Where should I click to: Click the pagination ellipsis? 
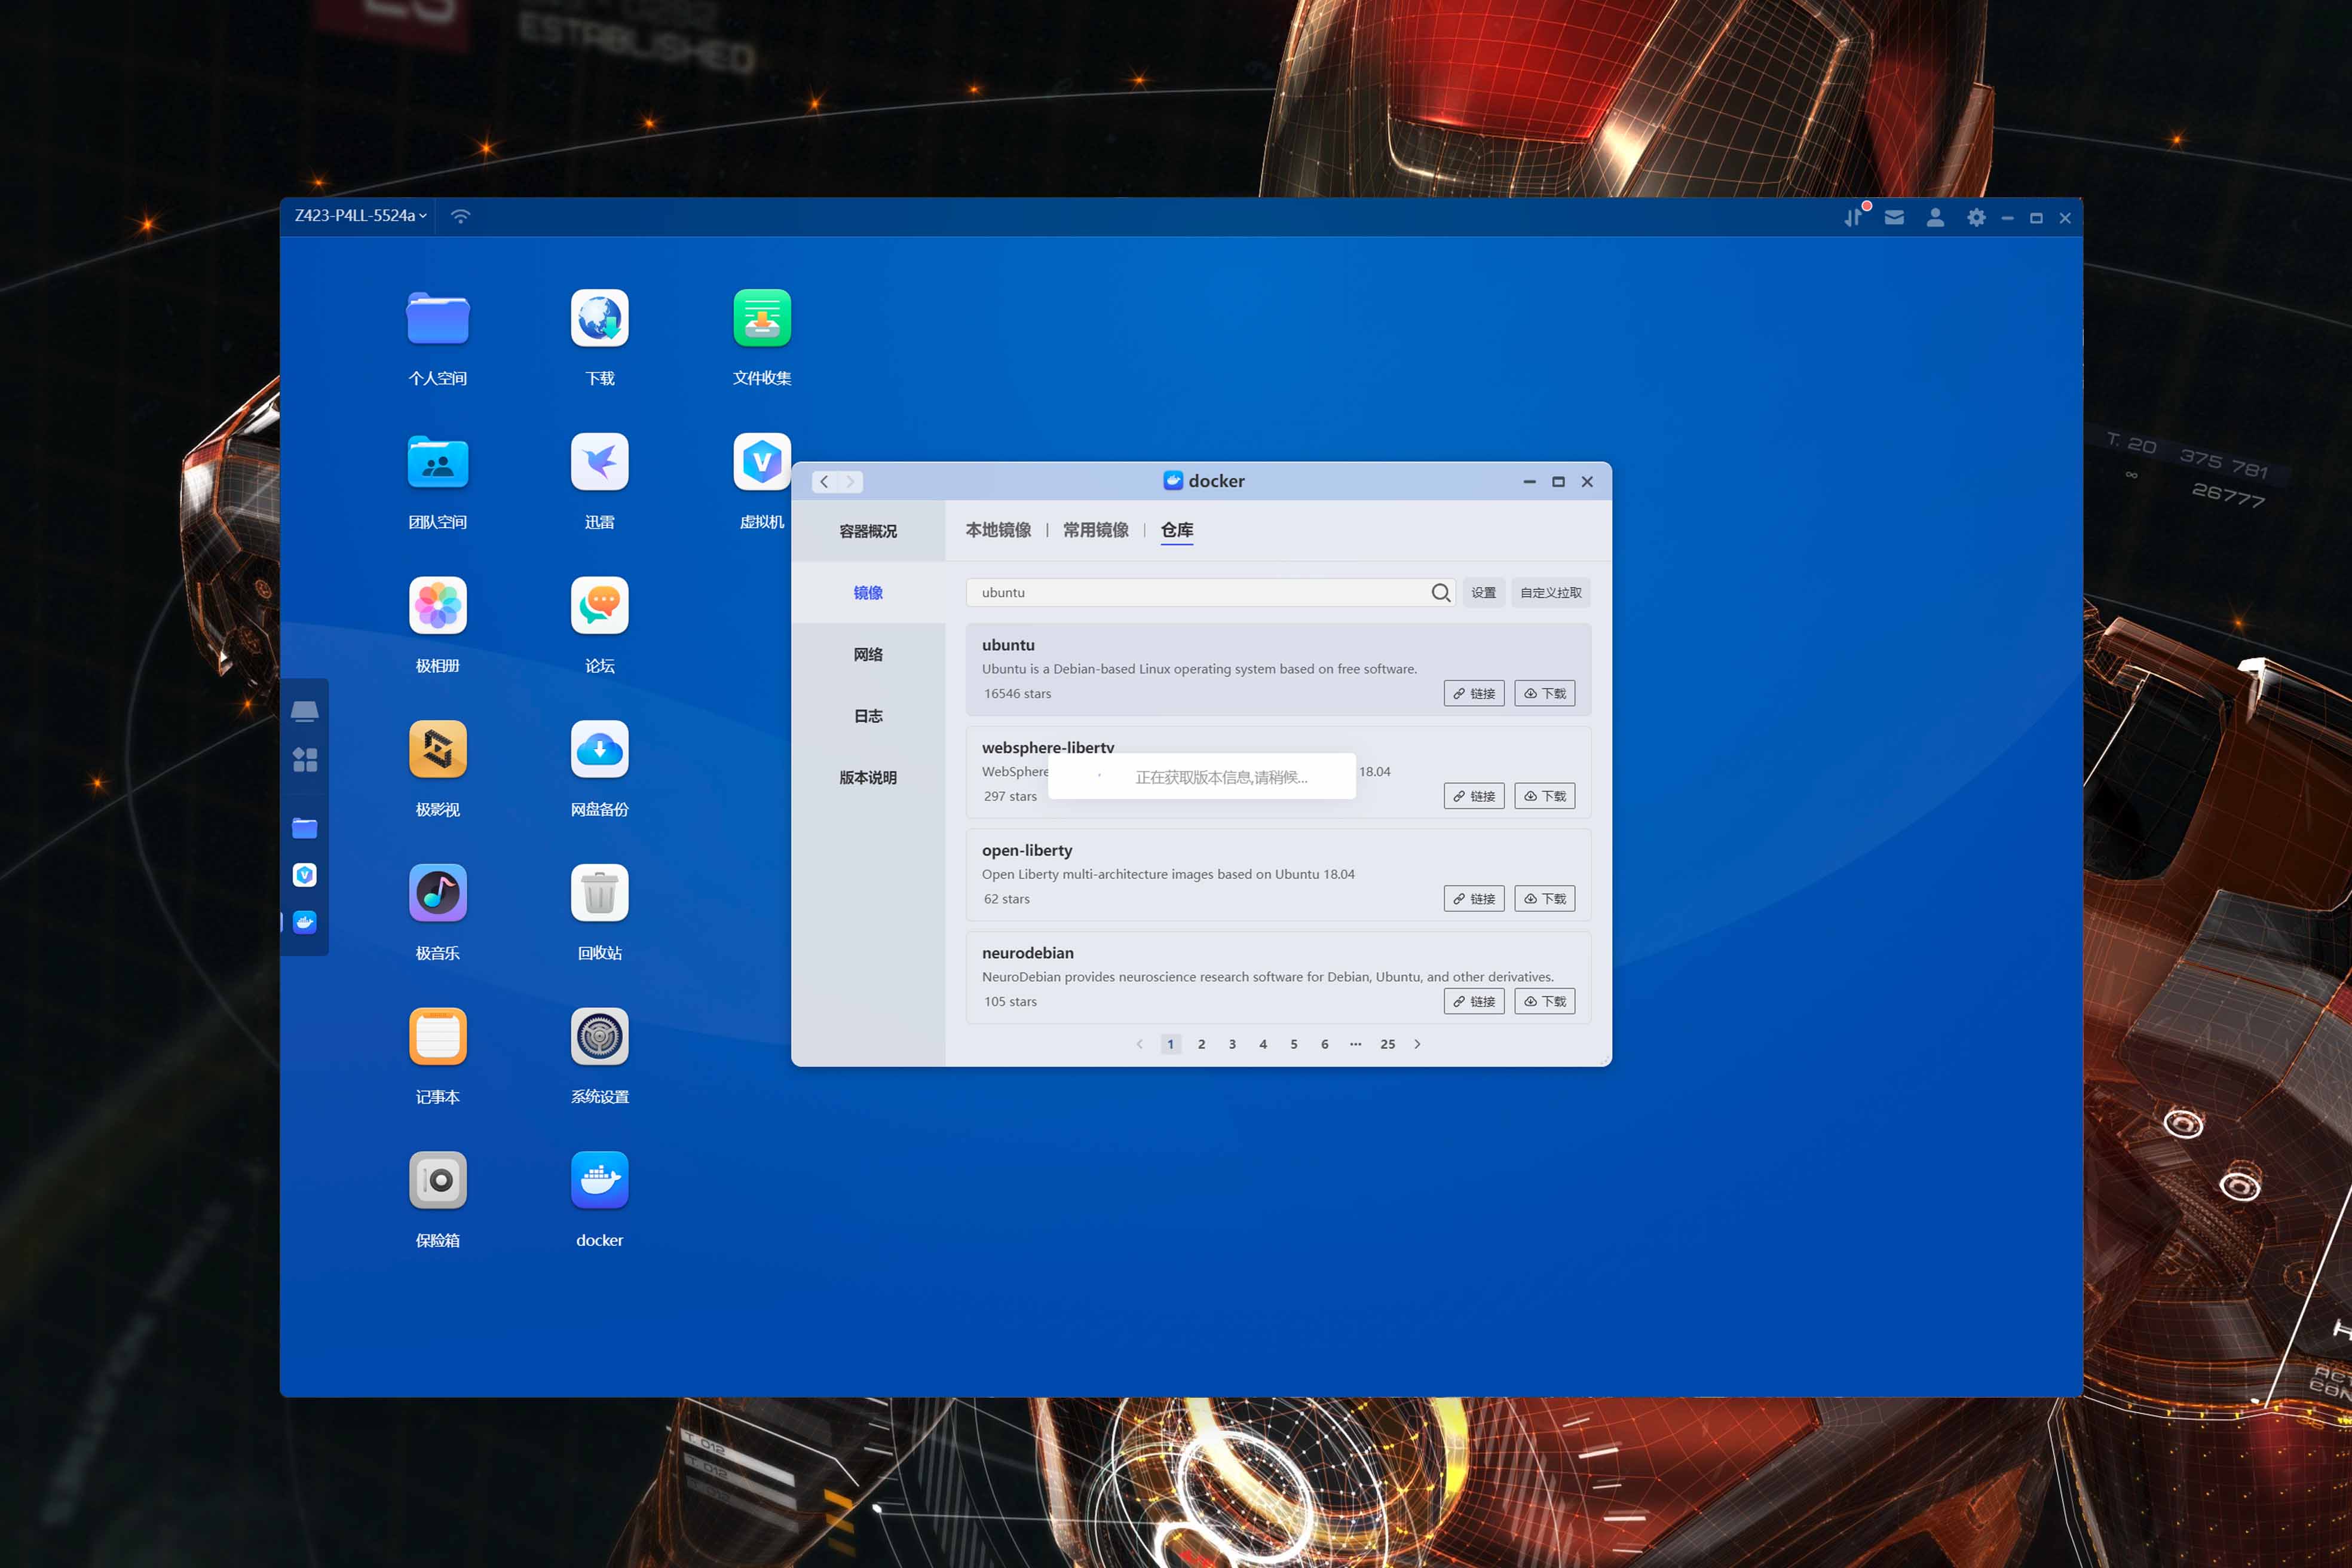(x=1356, y=1044)
